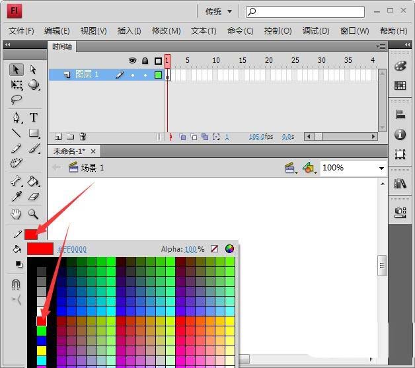Select the Rectangle tool
Screen dimensions: 415x368
coord(34,133)
